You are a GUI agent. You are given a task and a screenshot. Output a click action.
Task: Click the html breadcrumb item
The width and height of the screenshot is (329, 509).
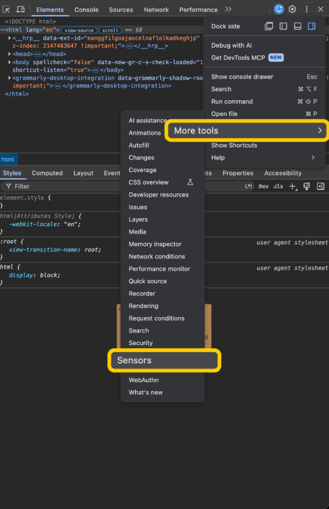[8, 160]
